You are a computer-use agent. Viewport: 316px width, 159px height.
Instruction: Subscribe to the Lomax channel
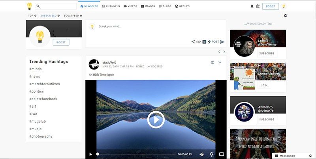point(267,53)
